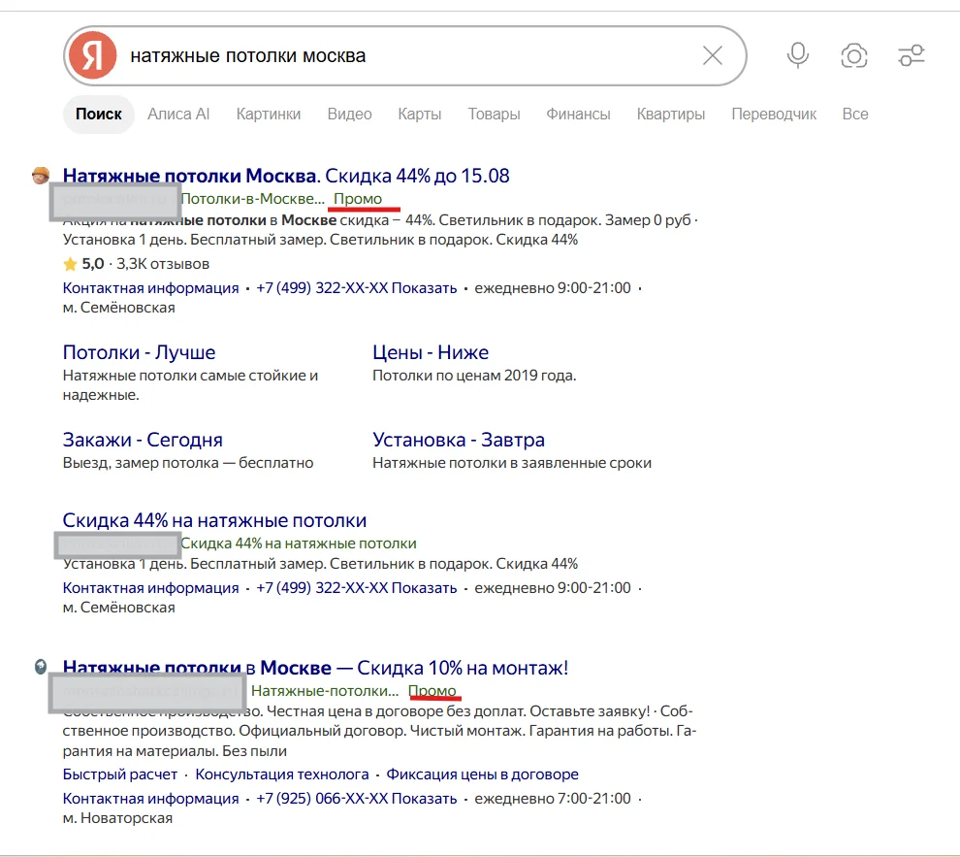Click 'Потолки по ценам 2019 года.' text
Viewport: 960px width, 857px height.
click(x=474, y=376)
